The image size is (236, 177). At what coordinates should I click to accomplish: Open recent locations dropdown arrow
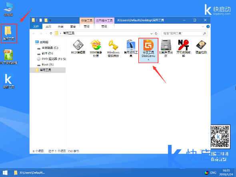pyautogui.click(x=46, y=33)
